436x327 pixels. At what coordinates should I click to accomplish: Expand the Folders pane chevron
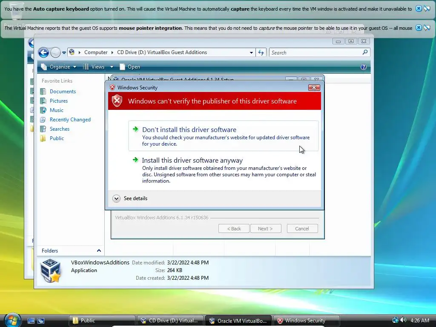99,250
